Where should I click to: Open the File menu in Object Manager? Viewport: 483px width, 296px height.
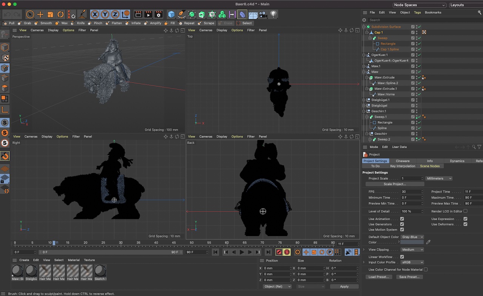pyautogui.click(x=372, y=12)
